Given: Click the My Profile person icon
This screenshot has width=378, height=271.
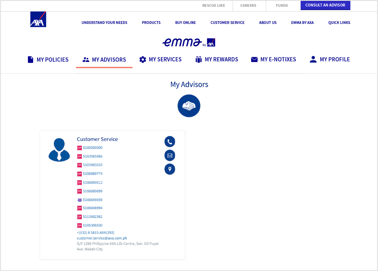Looking at the screenshot, I should (x=313, y=59).
